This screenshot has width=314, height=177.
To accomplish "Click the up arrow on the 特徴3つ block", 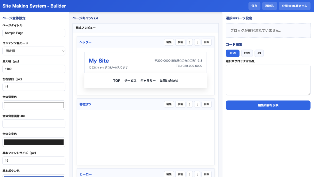I will [x=190, y=104].
